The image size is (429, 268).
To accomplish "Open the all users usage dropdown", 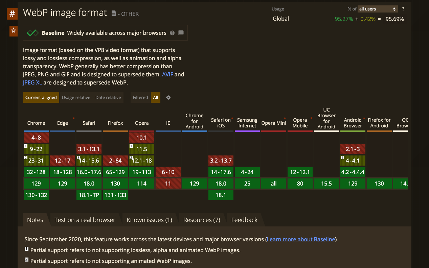I will coord(378,9).
